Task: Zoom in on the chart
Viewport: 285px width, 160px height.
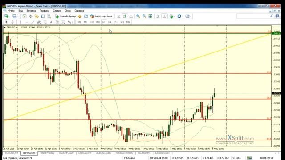Action: click(x=138, y=16)
